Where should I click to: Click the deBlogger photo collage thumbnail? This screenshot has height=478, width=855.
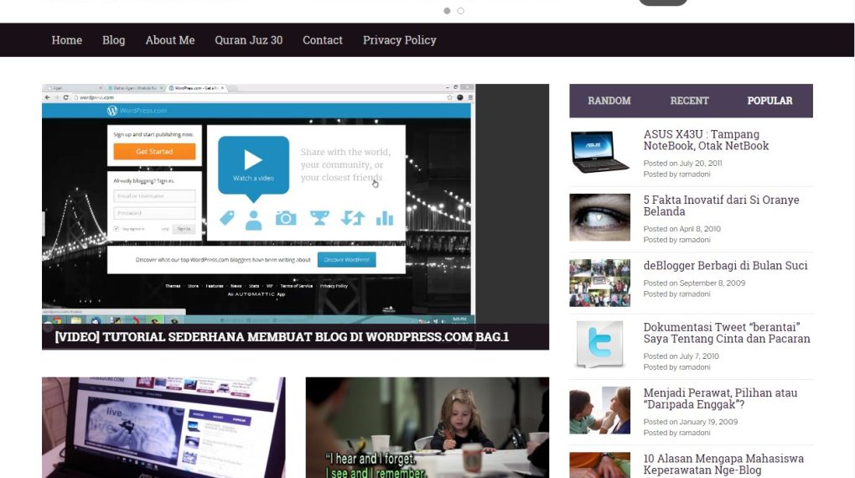coord(600,283)
